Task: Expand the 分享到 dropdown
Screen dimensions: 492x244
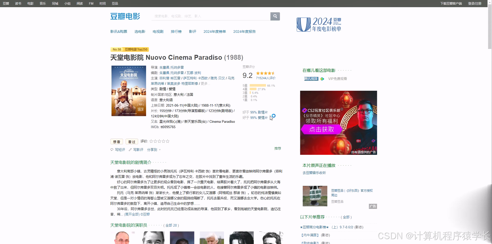Action: (154, 150)
